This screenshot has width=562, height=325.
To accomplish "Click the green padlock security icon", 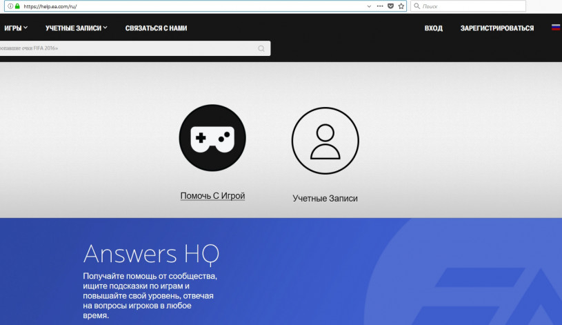I will [17, 6].
